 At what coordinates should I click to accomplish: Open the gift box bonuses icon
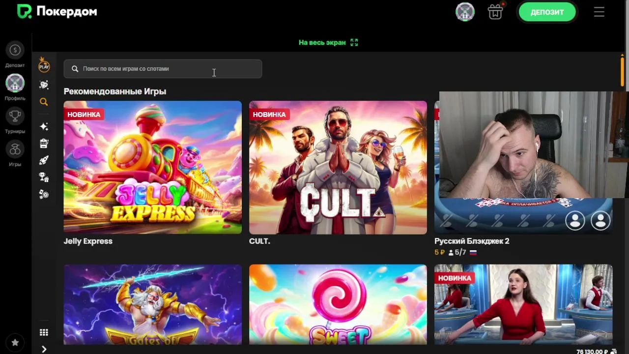(495, 12)
